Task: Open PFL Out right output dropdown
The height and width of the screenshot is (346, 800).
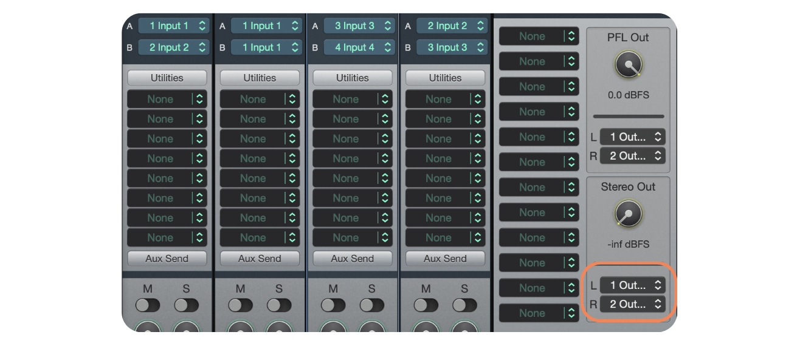Action: click(x=632, y=156)
